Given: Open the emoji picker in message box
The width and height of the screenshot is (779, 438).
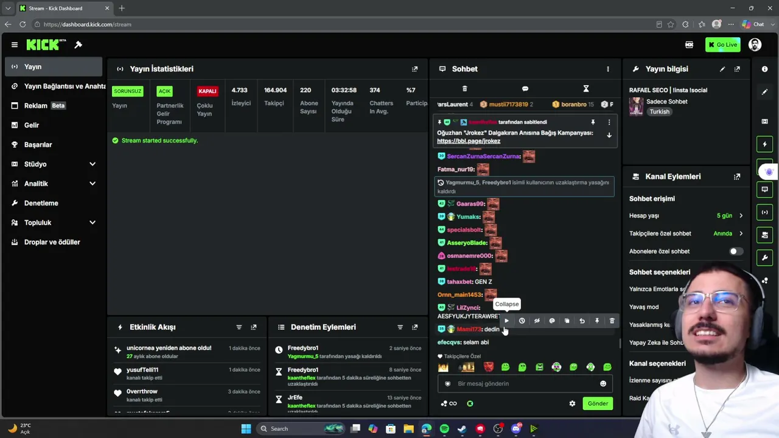Looking at the screenshot, I should coord(603,384).
